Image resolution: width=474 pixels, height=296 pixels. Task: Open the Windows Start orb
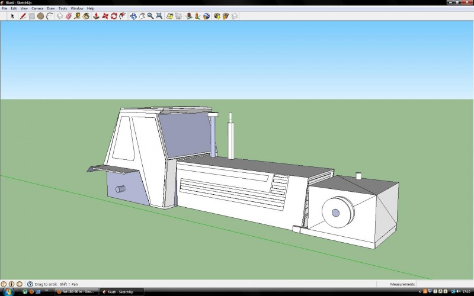click(x=8, y=292)
